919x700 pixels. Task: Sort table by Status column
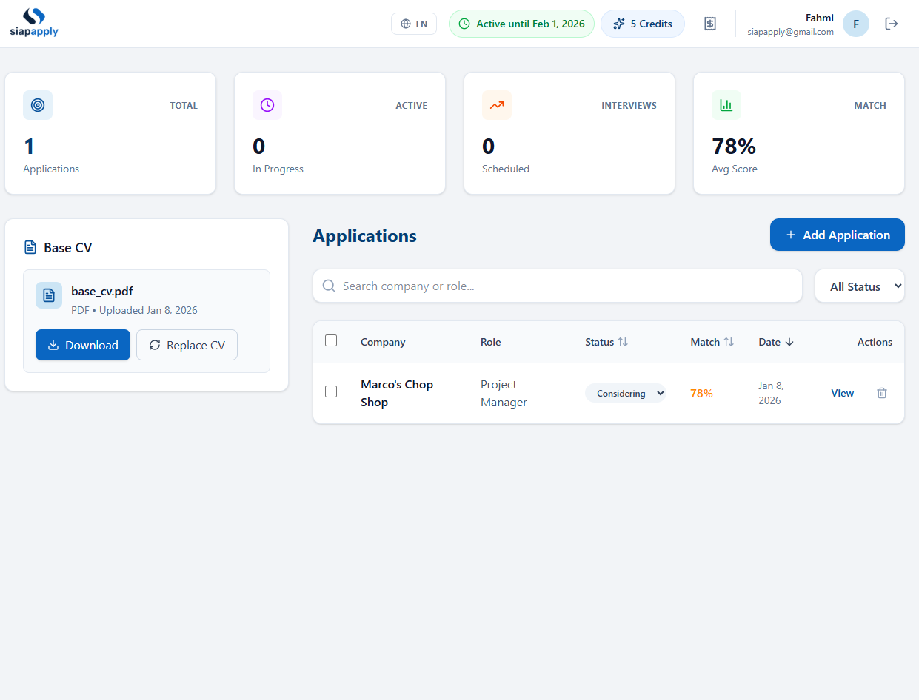606,342
